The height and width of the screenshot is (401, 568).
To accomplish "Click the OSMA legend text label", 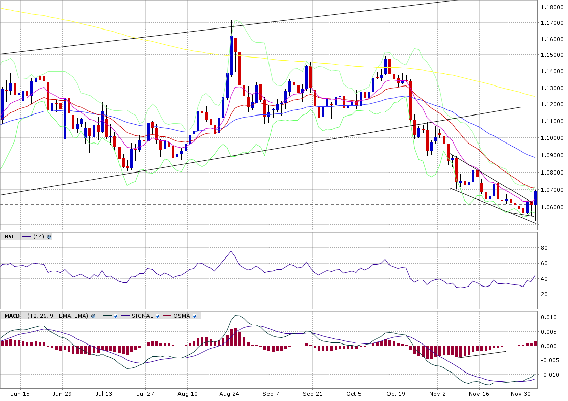I will [182, 316].
